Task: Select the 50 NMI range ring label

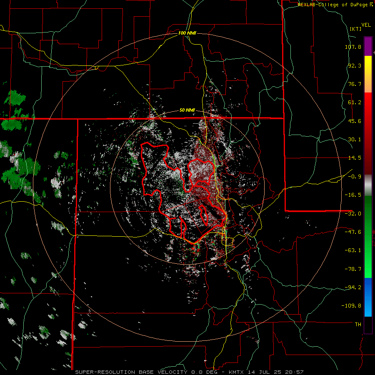Action: (x=187, y=110)
